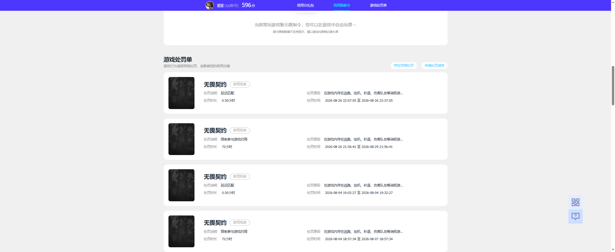Image resolution: width=615 pixels, height=252 pixels.
Task: Click 无畏契约 title of the 22:07:05 penalty
Action: click(x=215, y=85)
